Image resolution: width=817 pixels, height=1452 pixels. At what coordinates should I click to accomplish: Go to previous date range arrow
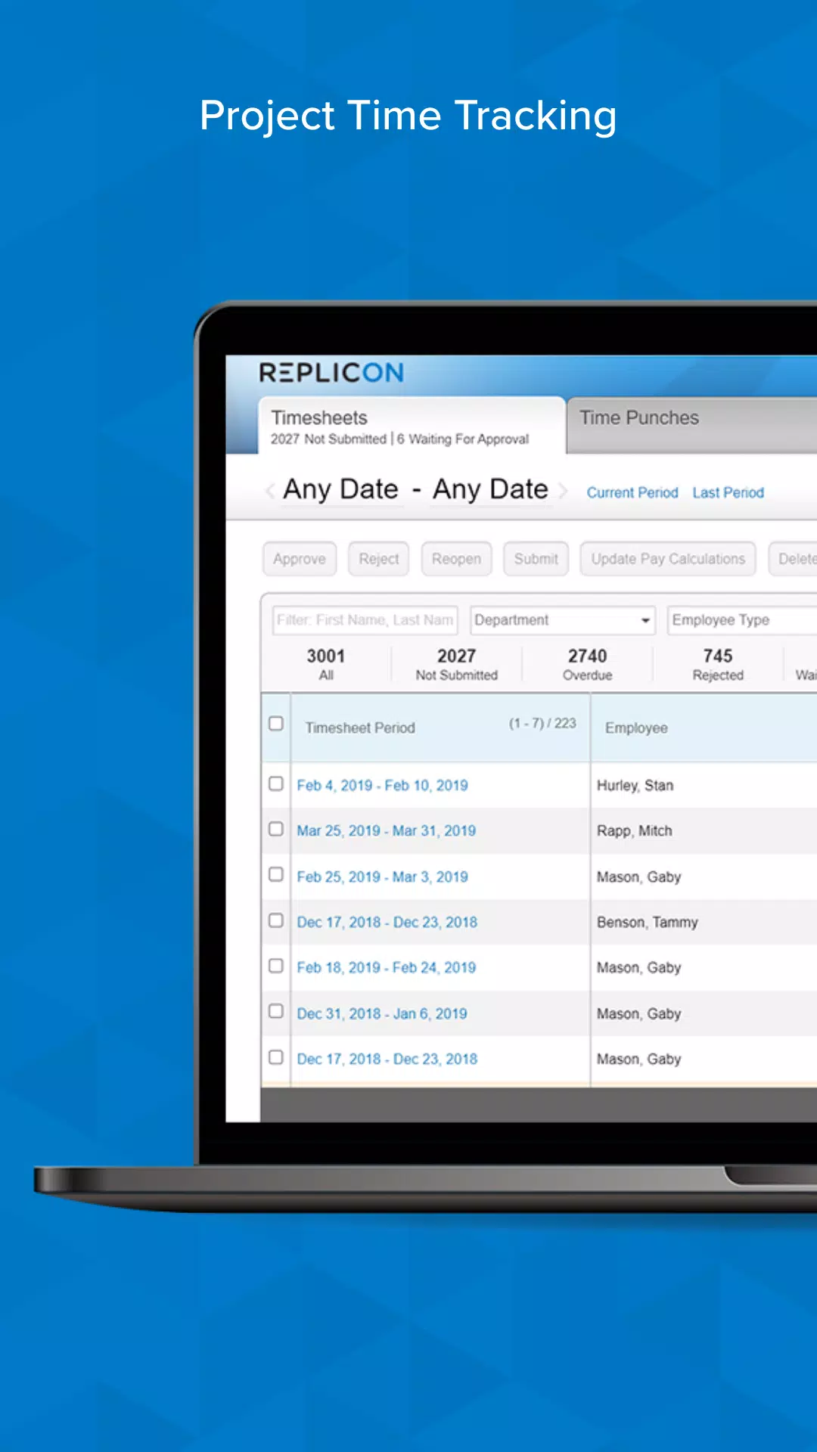click(270, 491)
